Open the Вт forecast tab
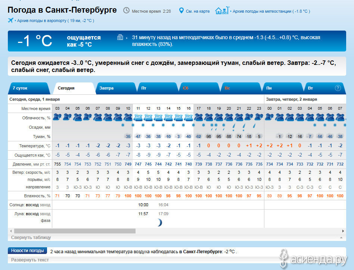This screenshot has height=270, width=354. [x=324, y=88]
